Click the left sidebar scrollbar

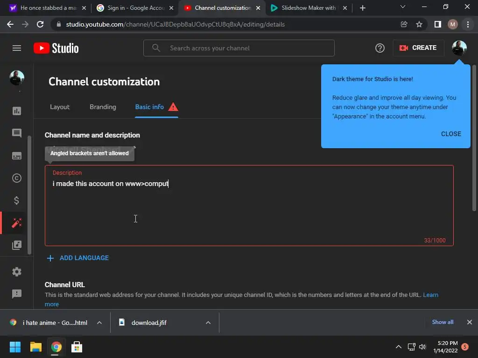point(29,195)
